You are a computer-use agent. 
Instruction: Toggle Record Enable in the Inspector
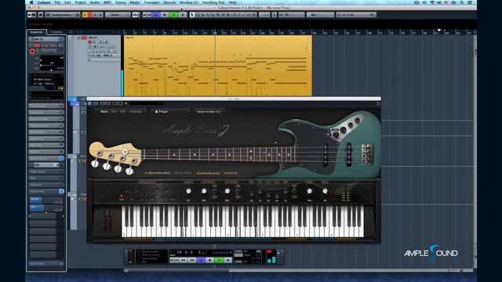coord(32,51)
